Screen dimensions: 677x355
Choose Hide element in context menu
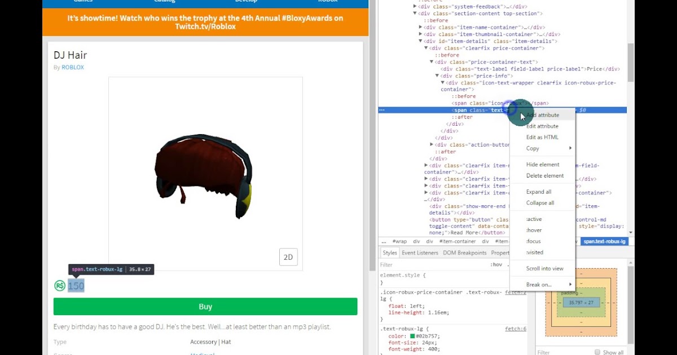pos(542,165)
